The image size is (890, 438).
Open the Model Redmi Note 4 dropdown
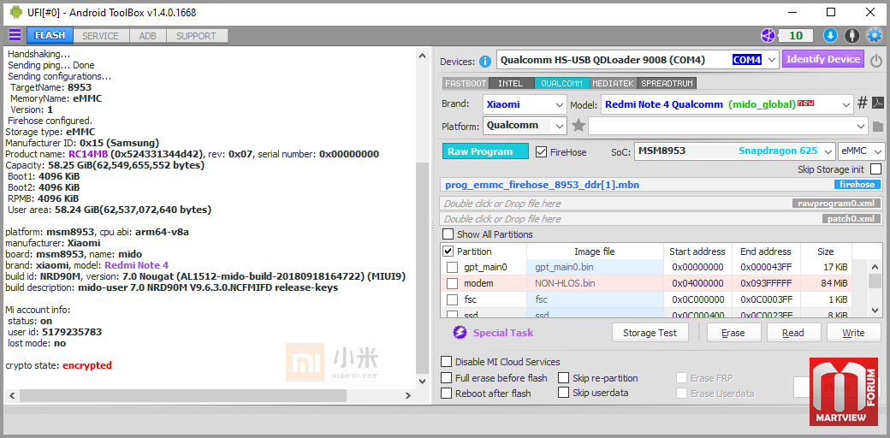847,104
